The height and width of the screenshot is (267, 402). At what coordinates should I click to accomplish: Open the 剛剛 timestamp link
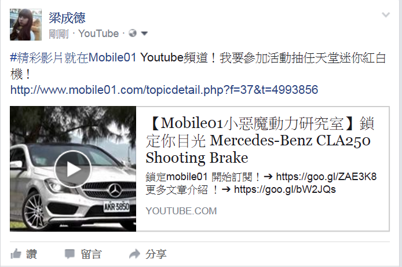[x=59, y=34]
